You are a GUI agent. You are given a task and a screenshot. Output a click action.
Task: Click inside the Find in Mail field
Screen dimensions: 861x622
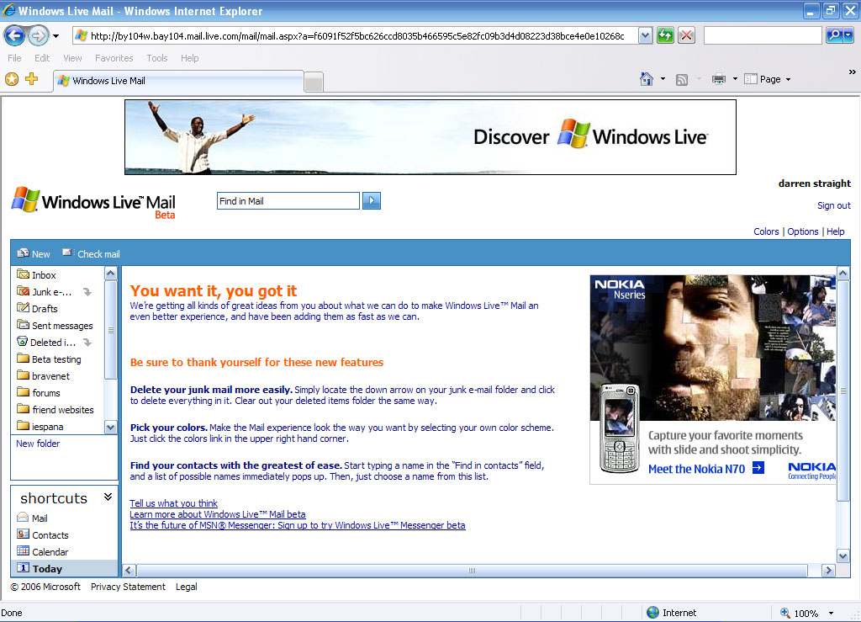coord(288,200)
